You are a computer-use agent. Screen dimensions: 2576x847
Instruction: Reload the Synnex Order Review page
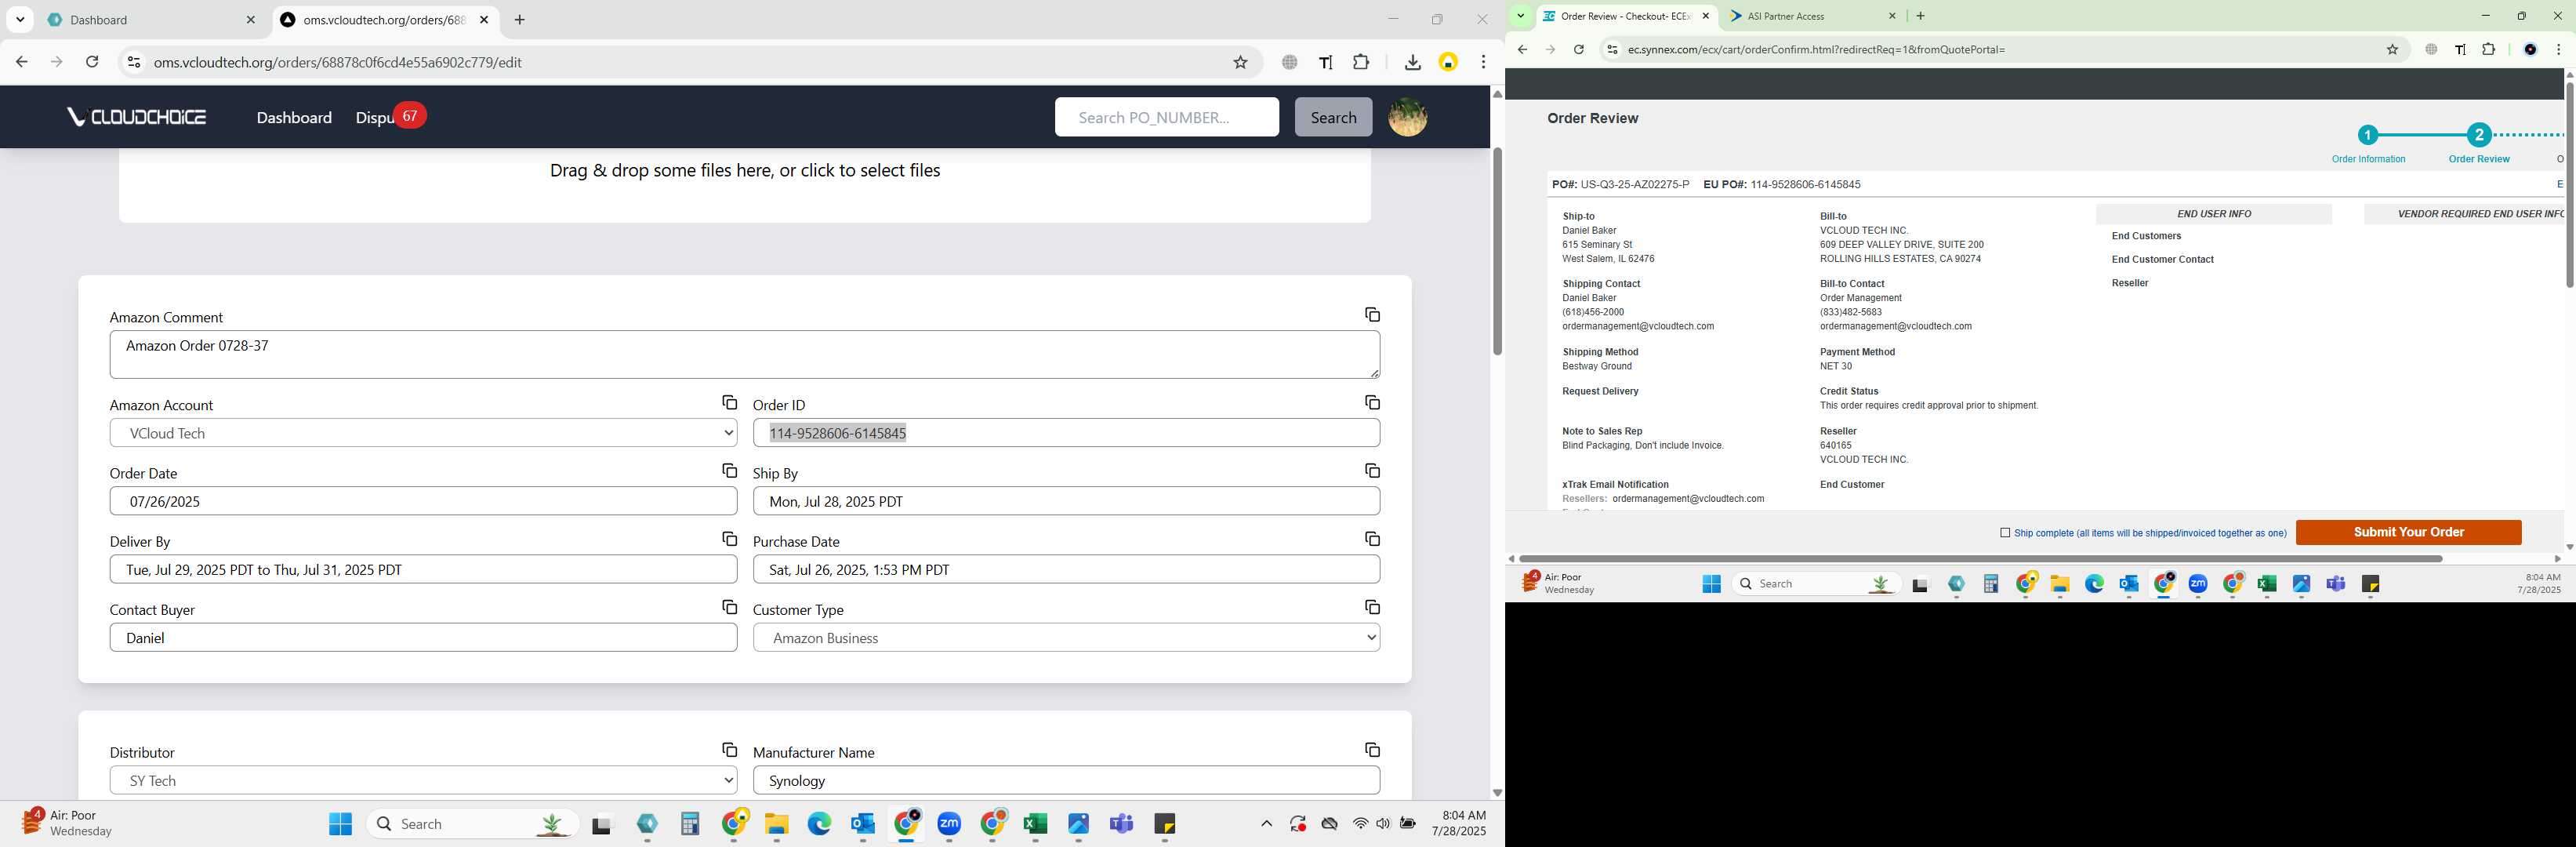click(1579, 49)
